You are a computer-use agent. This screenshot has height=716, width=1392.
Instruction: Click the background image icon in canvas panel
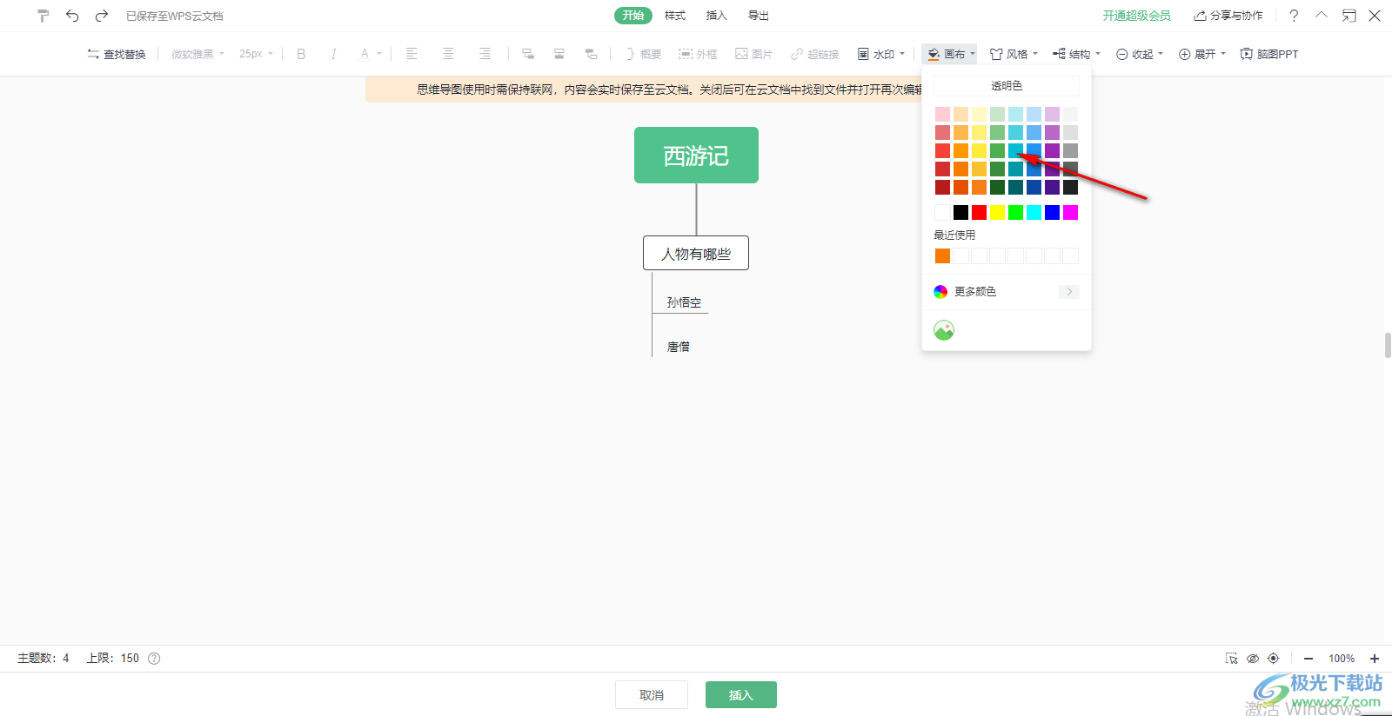(944, 330)
